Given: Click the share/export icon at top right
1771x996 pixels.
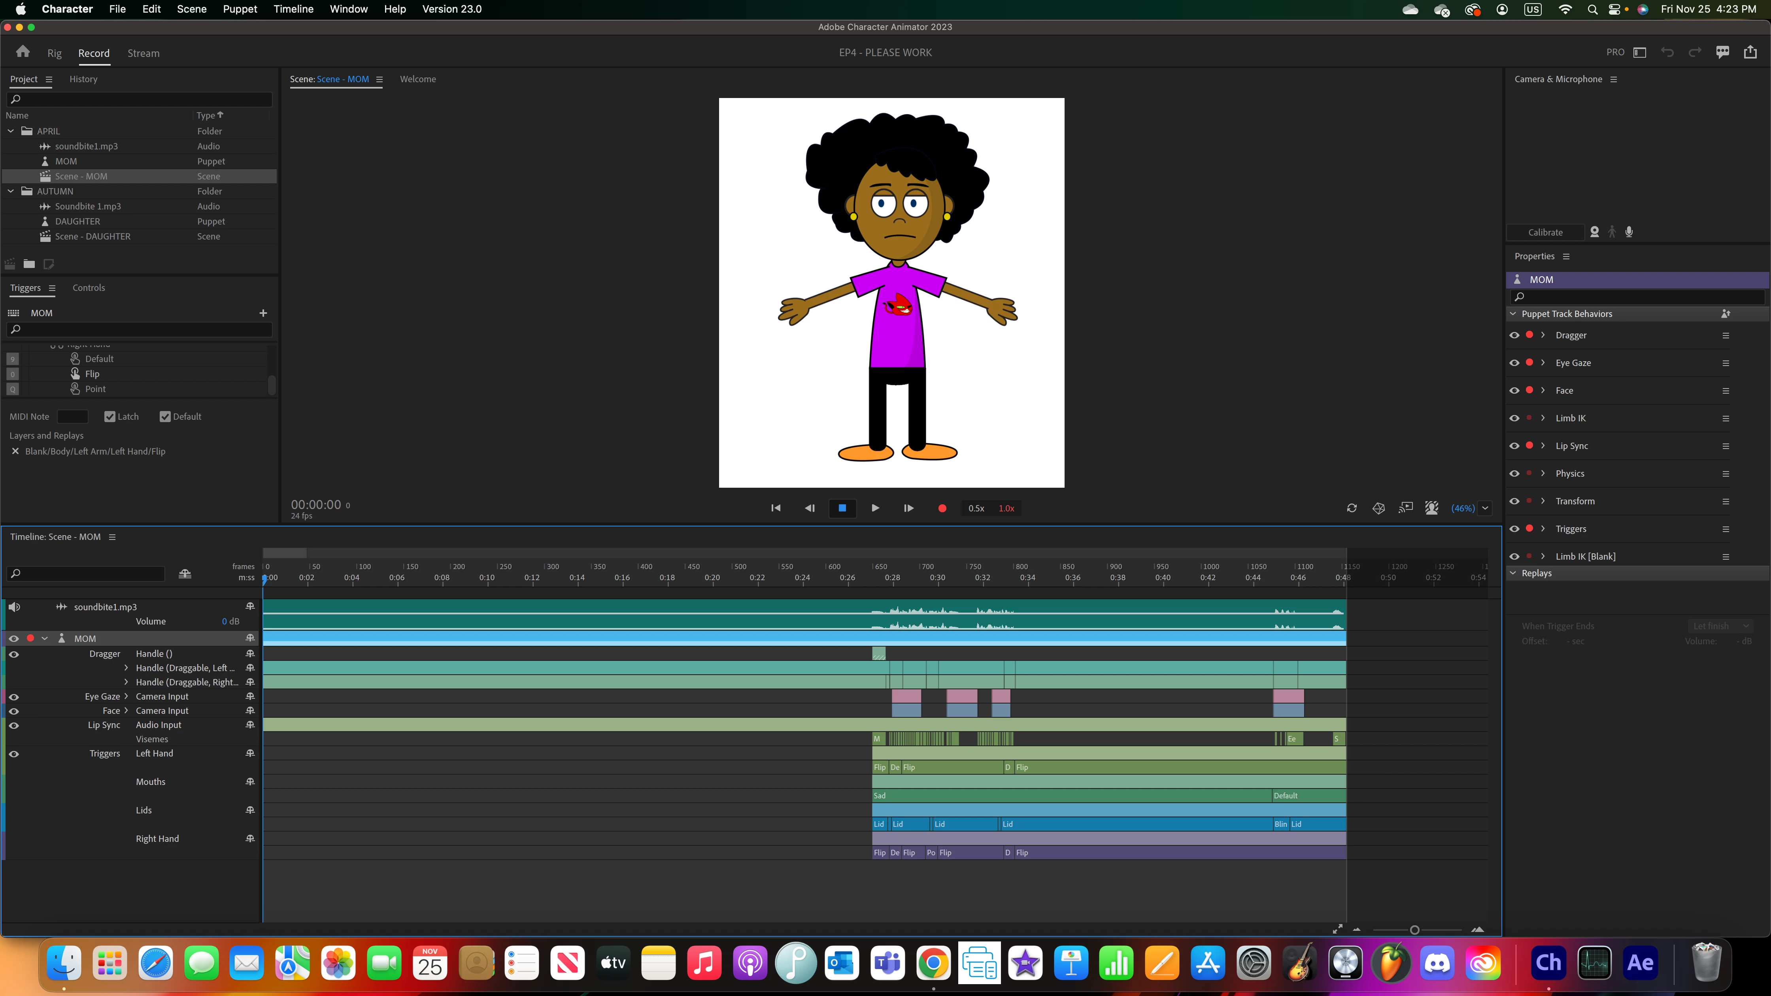Looking at the screenshot, I should (x=1750, y=52).
